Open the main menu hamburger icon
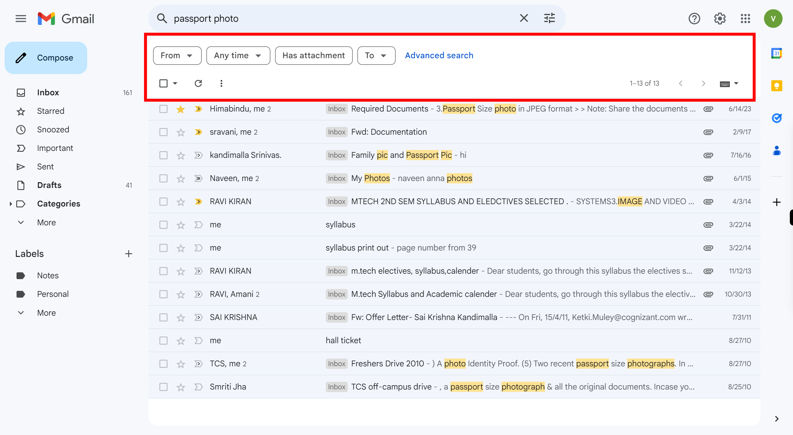 coord(21,19)
